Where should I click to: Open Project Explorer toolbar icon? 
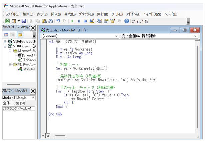99,21
